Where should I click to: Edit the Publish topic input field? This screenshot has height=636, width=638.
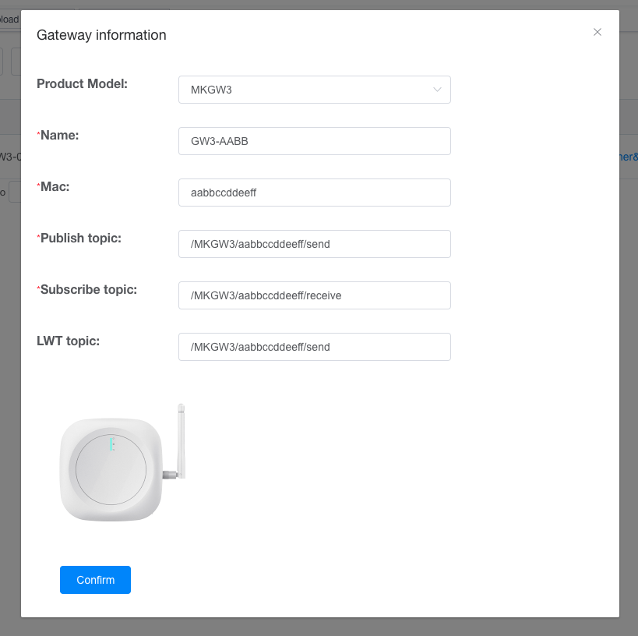coord(314,244)
